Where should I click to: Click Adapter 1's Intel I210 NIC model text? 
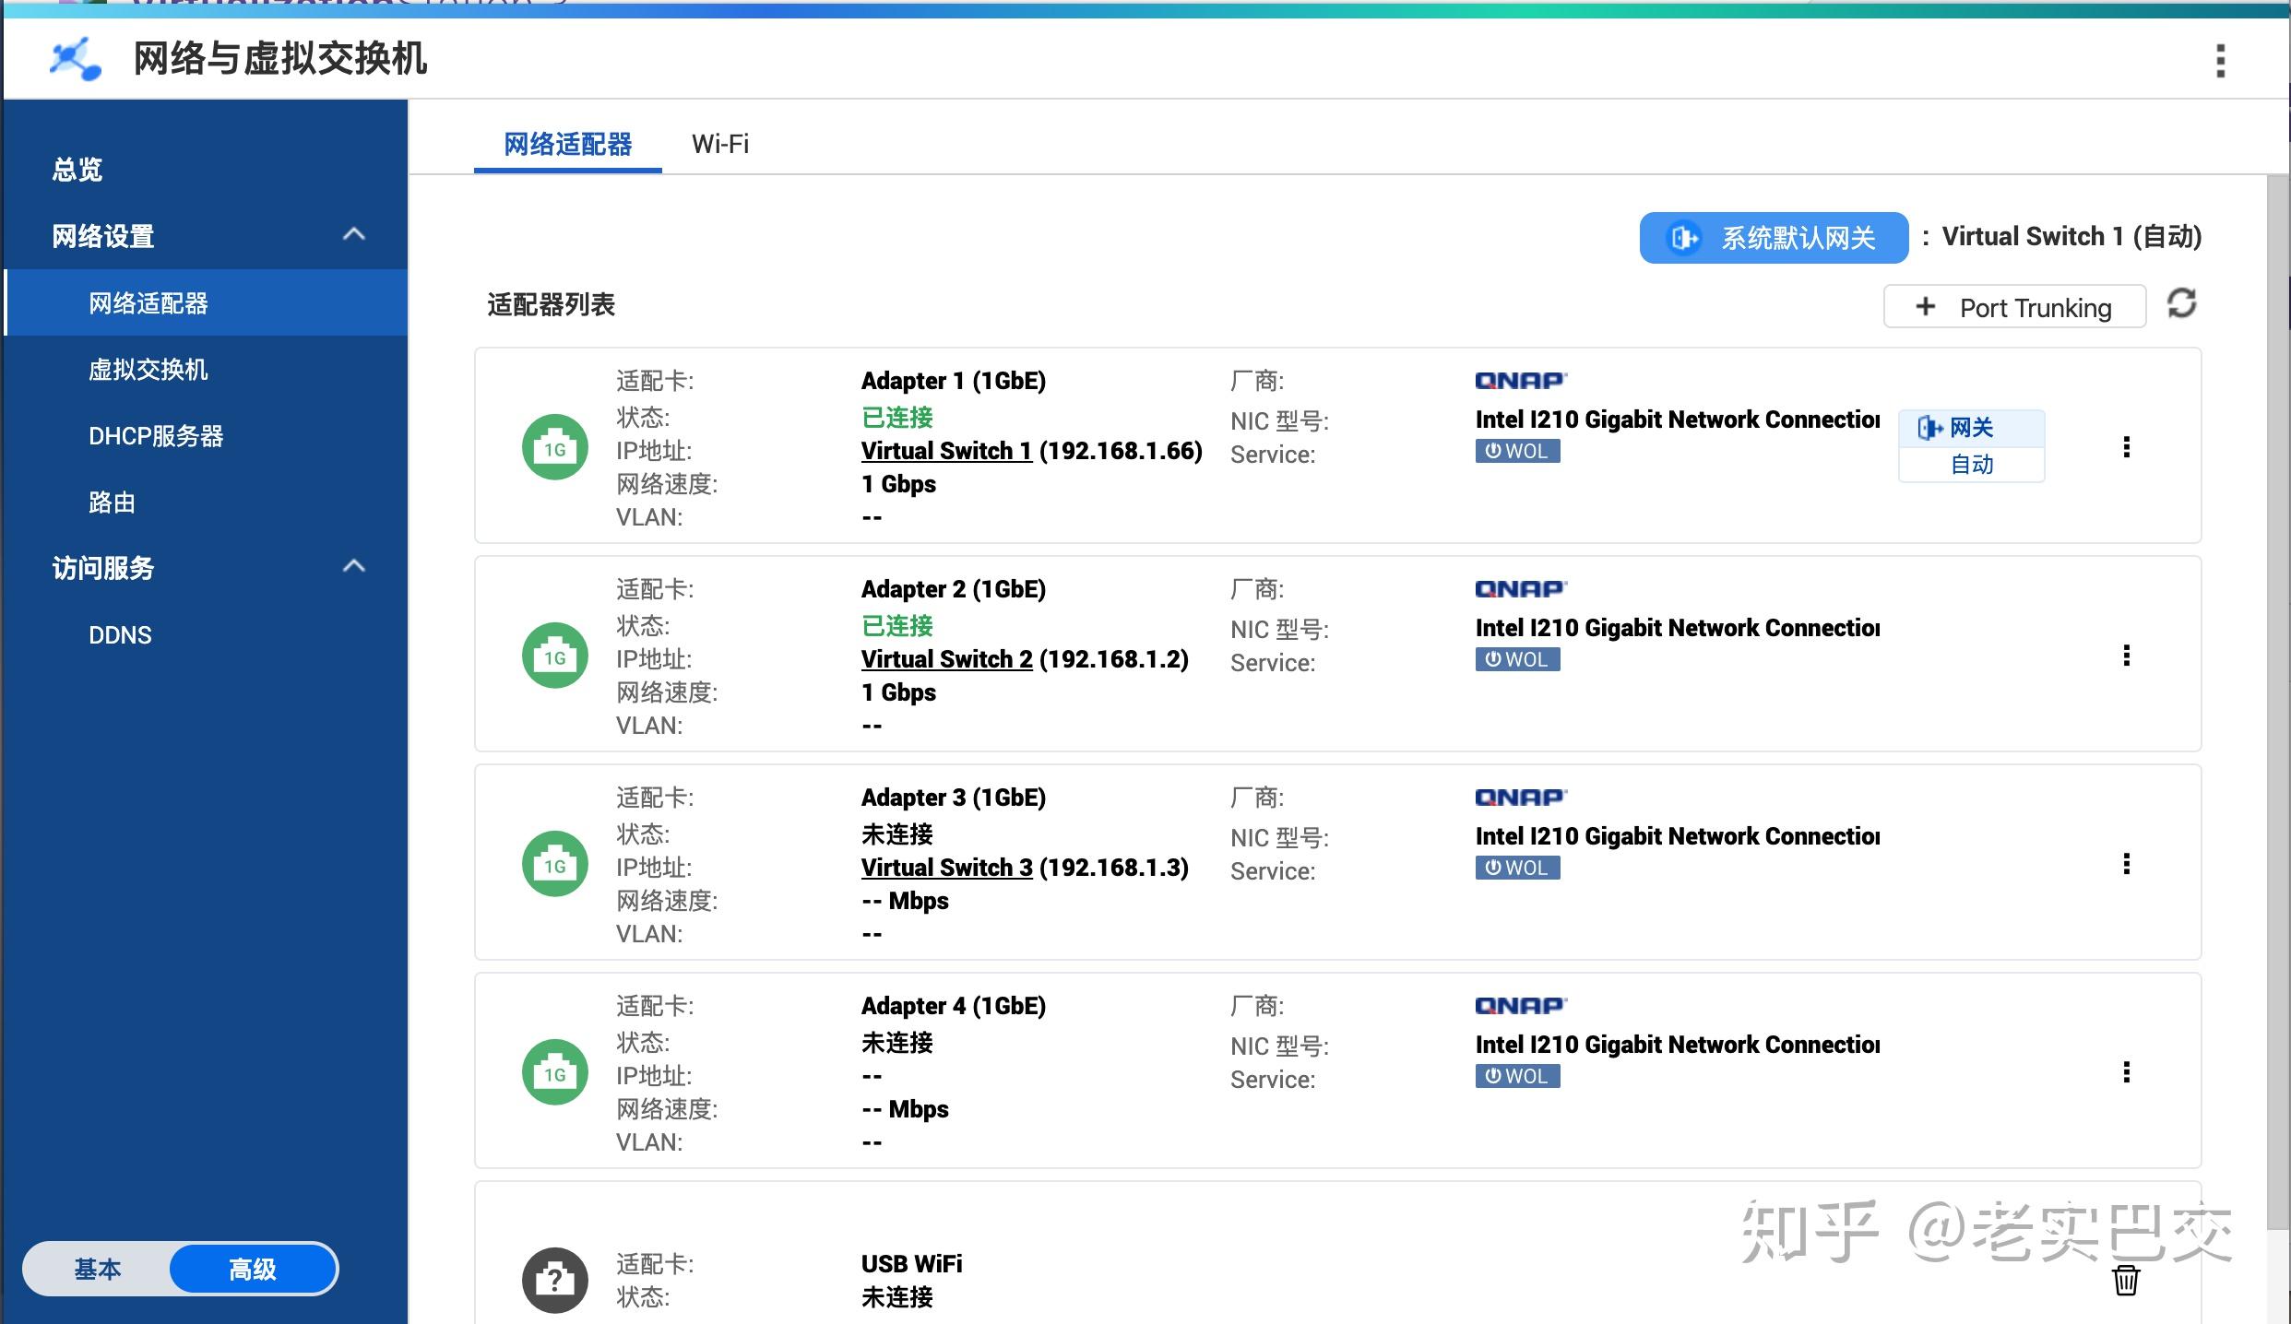[x=1677, y=420]
